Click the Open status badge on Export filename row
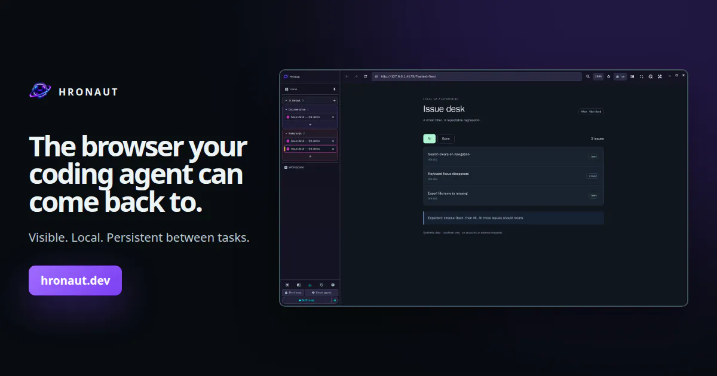 (x=593, y=195)
